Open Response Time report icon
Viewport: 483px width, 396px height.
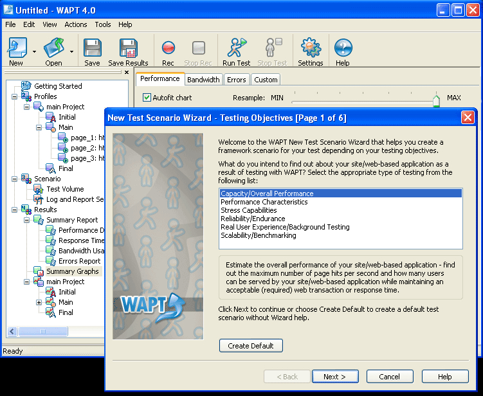point(51,240)
